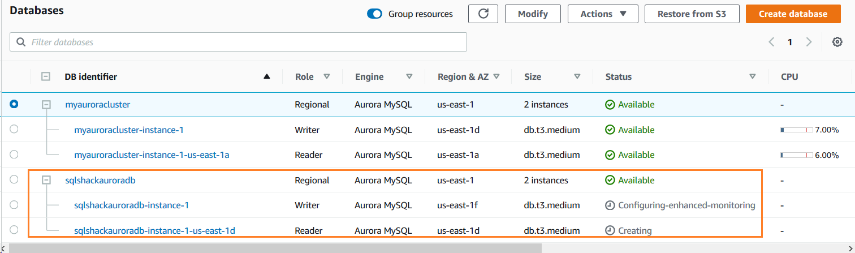Click the Restore from S3 button
The image size is (855, 253).
[691, 14]
